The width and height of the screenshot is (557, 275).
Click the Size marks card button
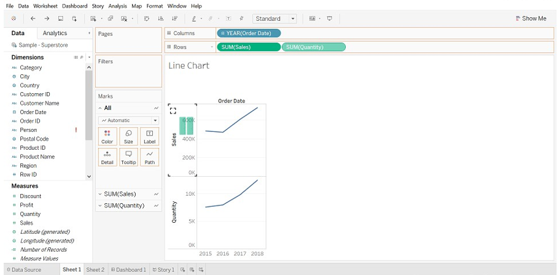tap(128, 137)
